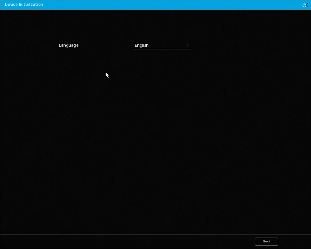
Task: Show available languages from the selector
Action: (x=162, y=45)
